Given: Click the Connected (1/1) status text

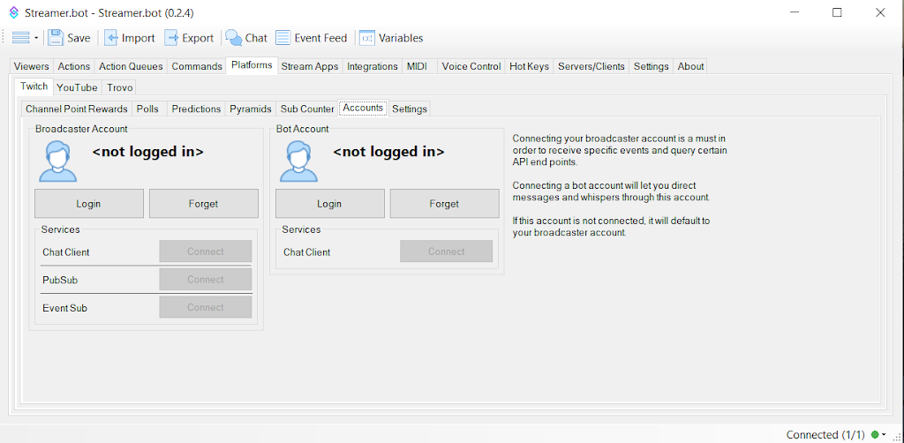Looking at the screenshot, I should pos(824,434).
